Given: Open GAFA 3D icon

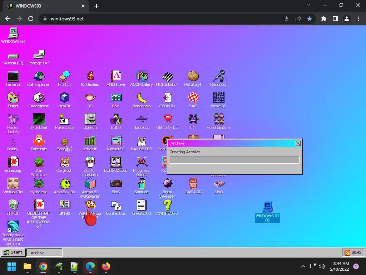Looking at the screenshot, I should [x=193, y=186].
